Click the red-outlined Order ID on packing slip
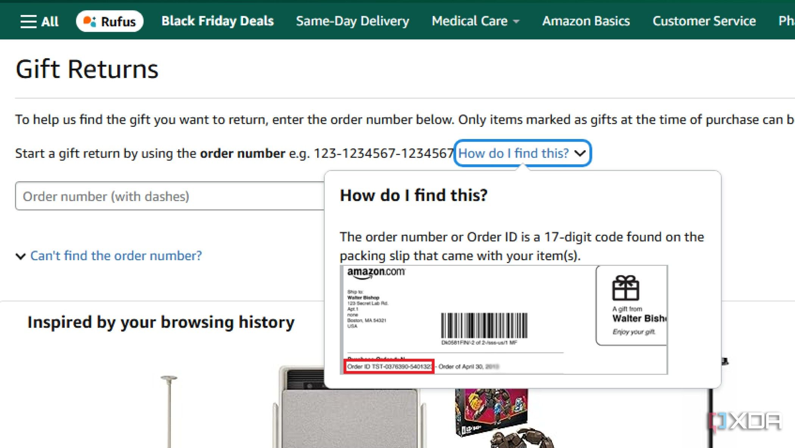 [389, 367]
